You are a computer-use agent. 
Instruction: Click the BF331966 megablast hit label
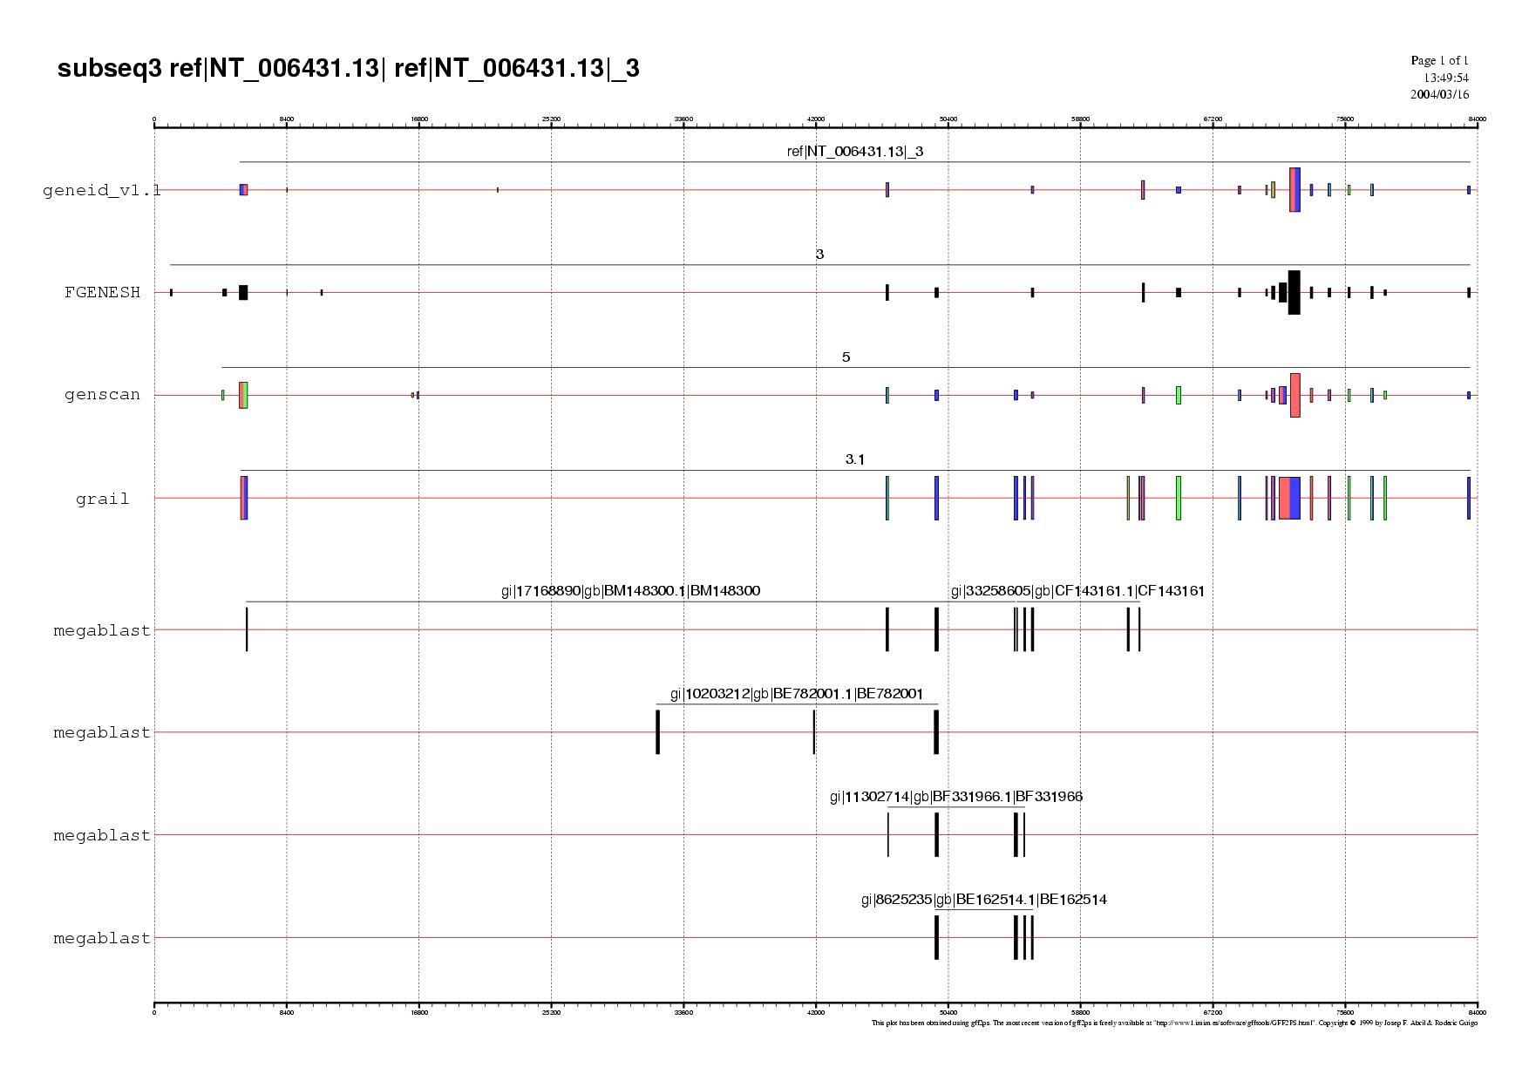(955, 797)
